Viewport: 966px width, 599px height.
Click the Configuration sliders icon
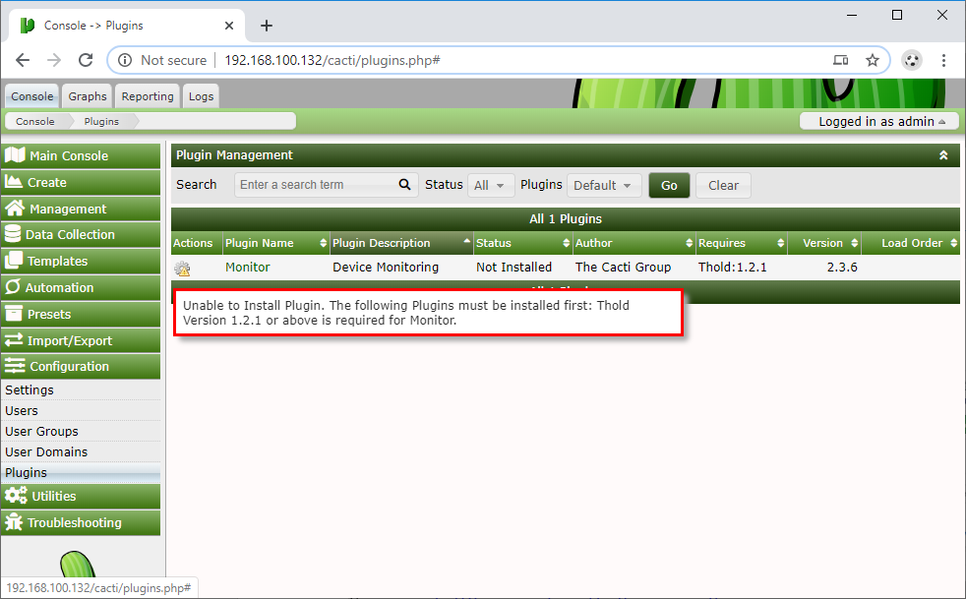coord(15,366)
